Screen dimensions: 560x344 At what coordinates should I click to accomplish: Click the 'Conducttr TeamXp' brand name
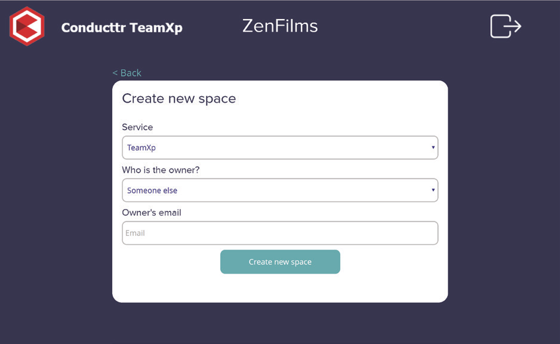122,27
